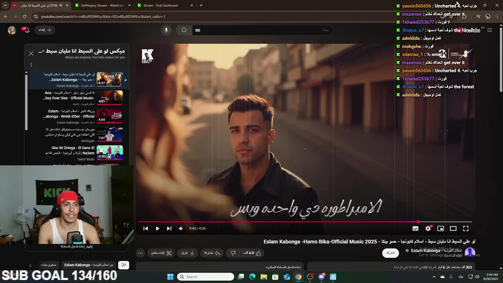This screenshot has height=283, width=503.
Task: Close the SeifHegazy Stream tab
Action: click(129, 6)
